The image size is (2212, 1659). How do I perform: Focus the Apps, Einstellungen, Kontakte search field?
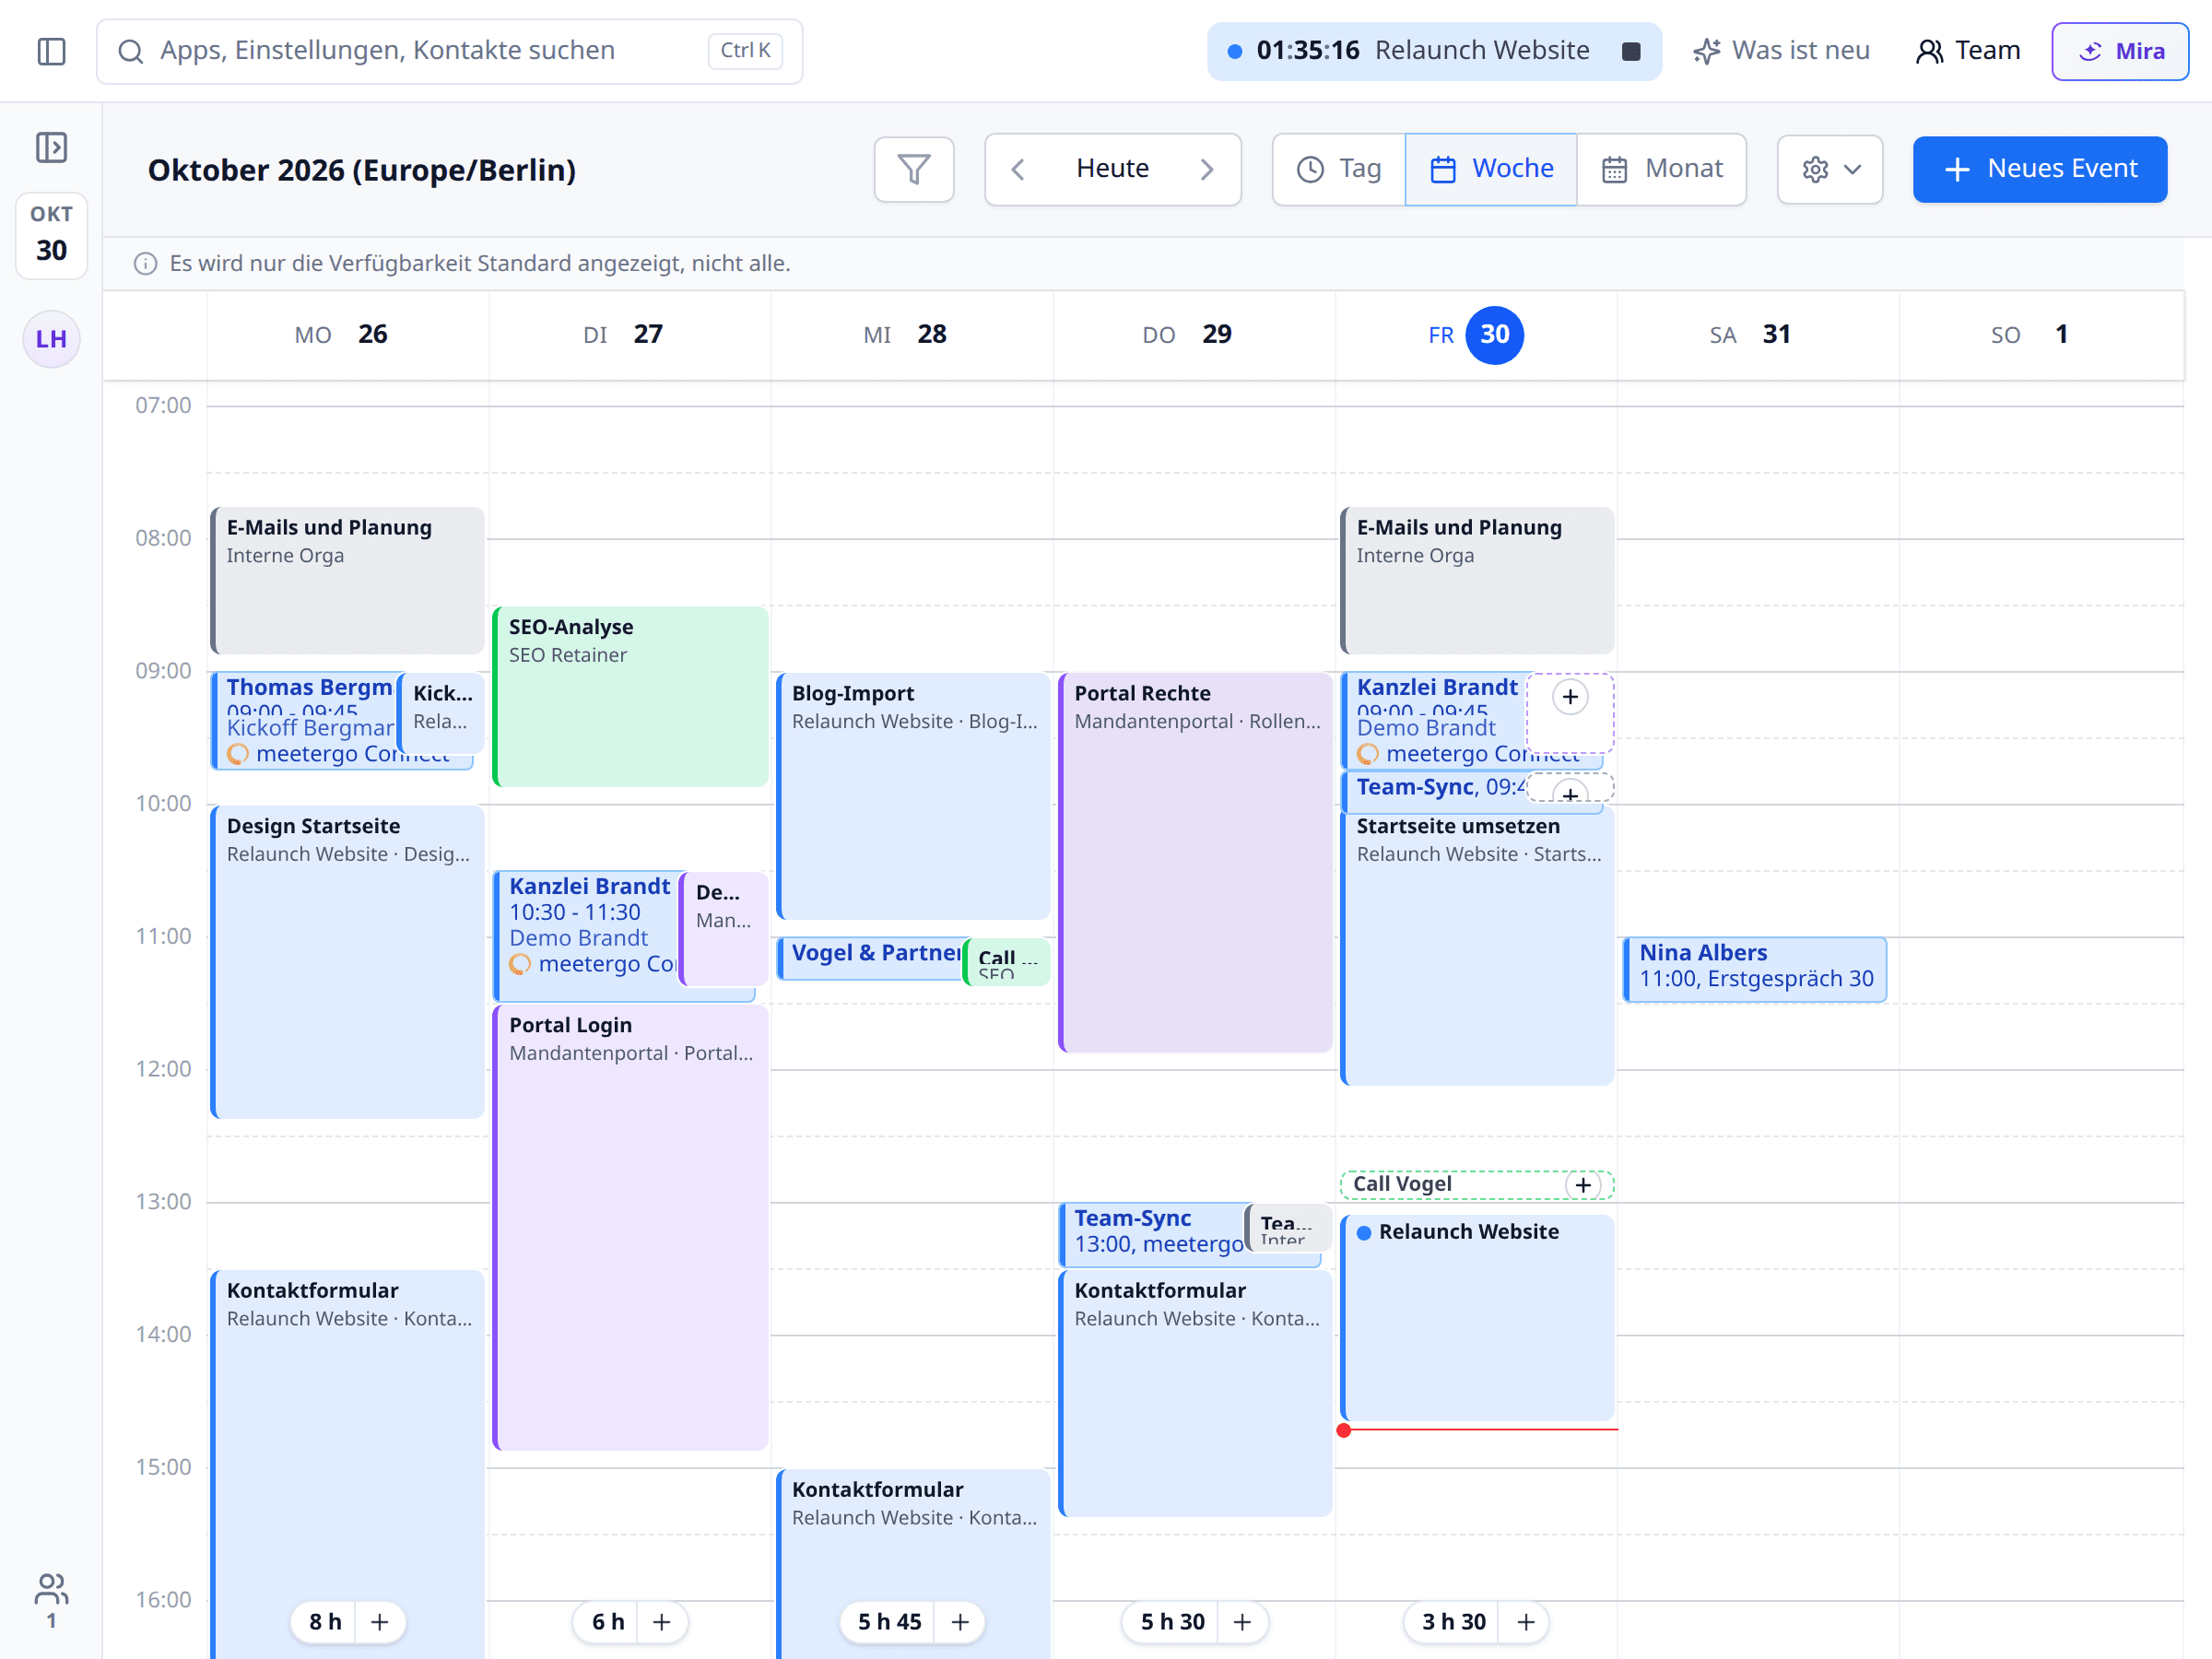tap(449, 51)
